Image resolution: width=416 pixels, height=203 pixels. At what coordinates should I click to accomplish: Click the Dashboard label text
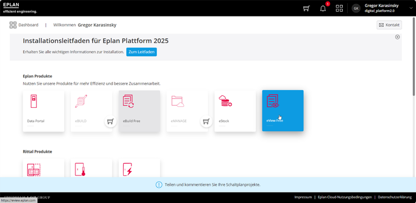point(28,25)
